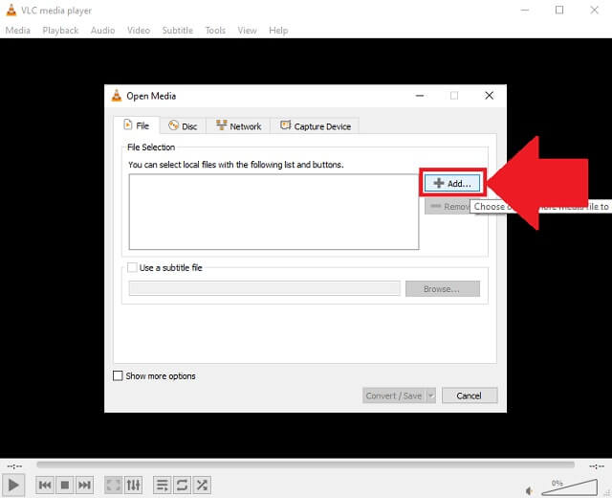The image size is (612, 498).
Task: Click the playback seek bar
Action: tap(305, 464)
